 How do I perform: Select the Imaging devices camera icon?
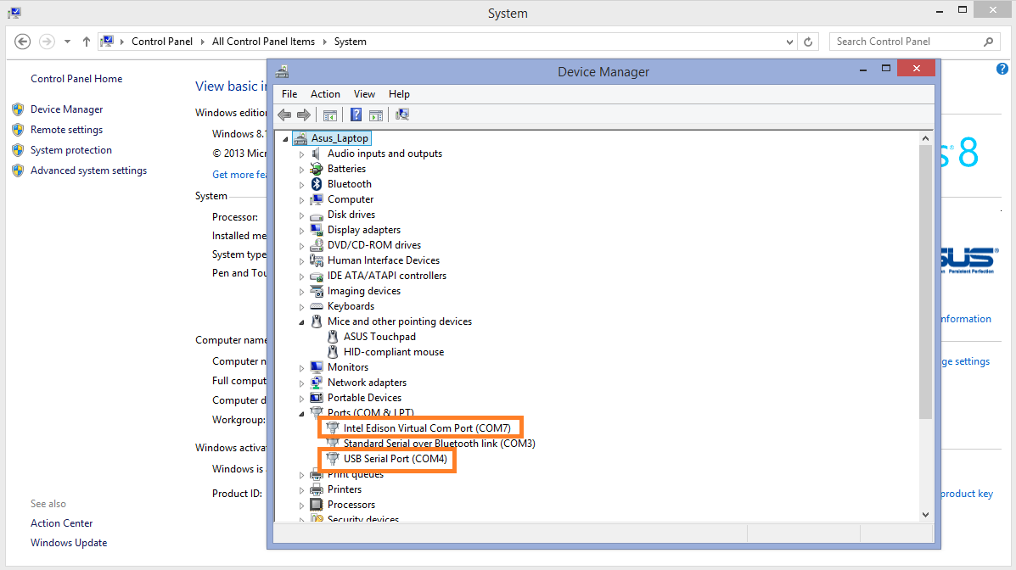[317, 291]
